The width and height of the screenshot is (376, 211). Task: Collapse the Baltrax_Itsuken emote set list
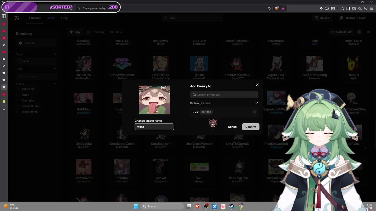[x=256, y=103]
